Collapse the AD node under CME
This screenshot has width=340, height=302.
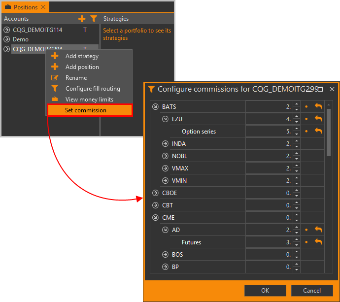pos(165,230)
